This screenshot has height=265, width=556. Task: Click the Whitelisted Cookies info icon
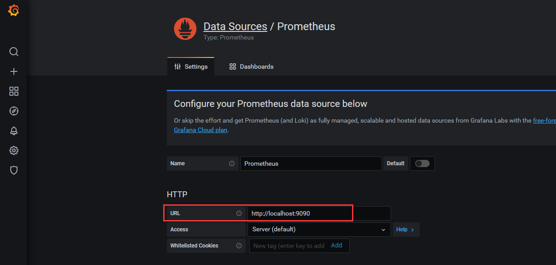click(239, 246)
